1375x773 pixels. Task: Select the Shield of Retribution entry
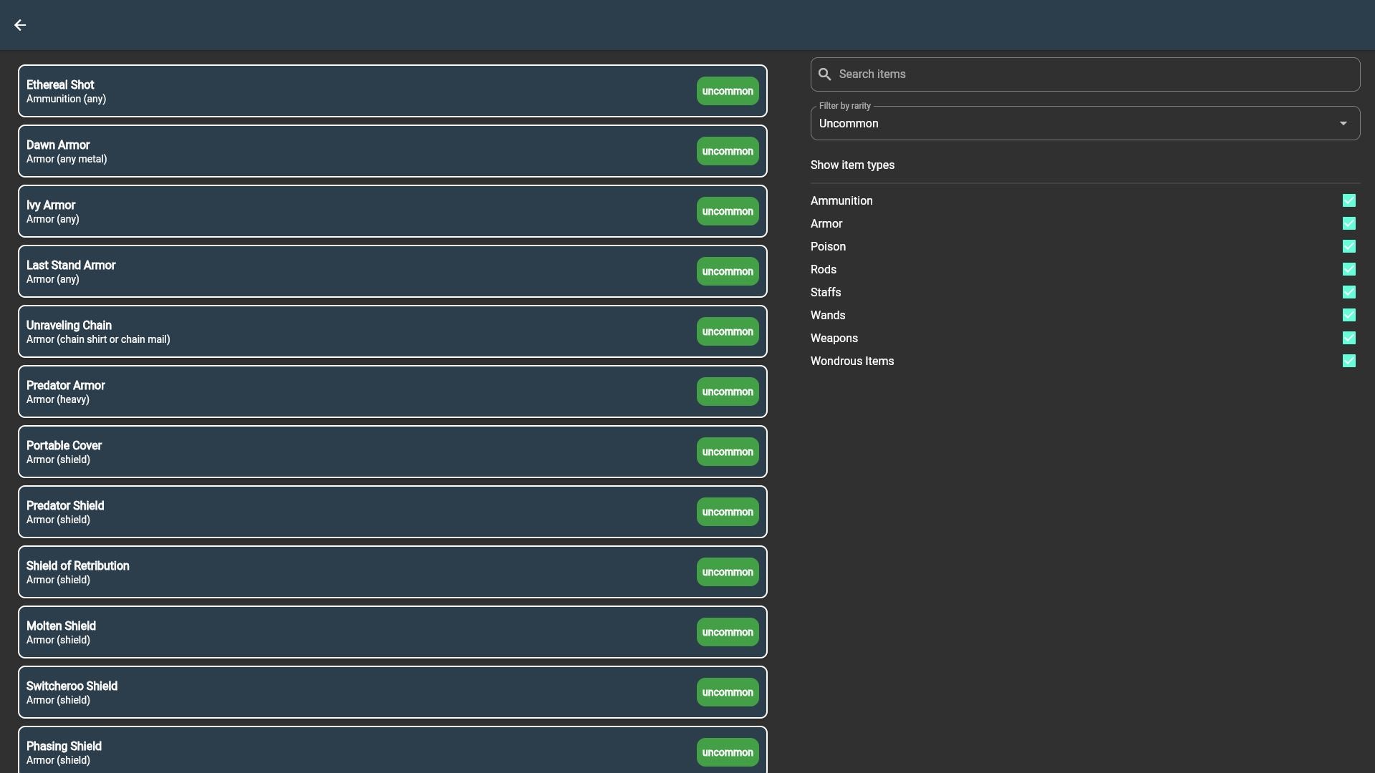pyautogui.click(x=358, y=572)
